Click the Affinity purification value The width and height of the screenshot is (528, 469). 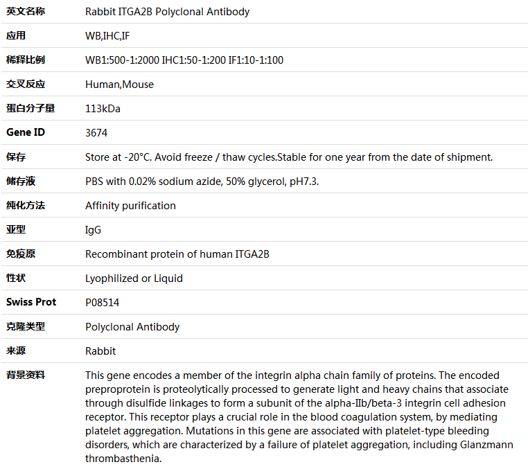[x=130, y=205]
